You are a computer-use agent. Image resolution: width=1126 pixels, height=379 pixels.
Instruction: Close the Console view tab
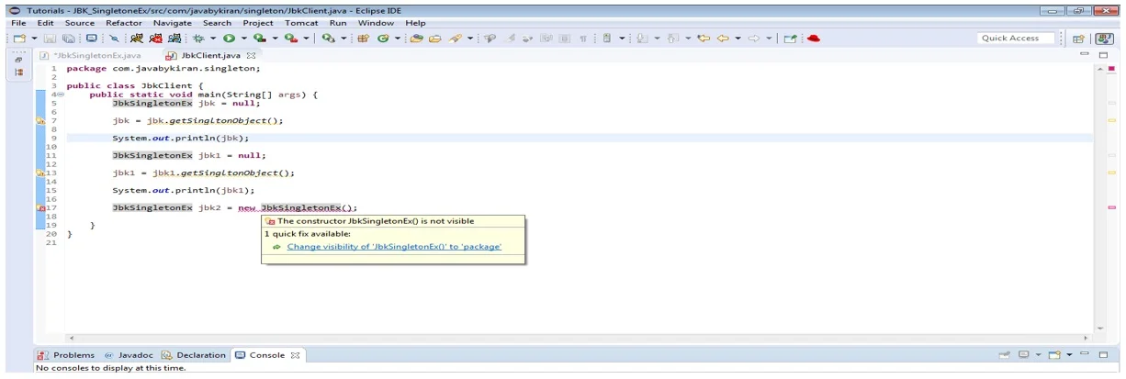click(296, 355)
